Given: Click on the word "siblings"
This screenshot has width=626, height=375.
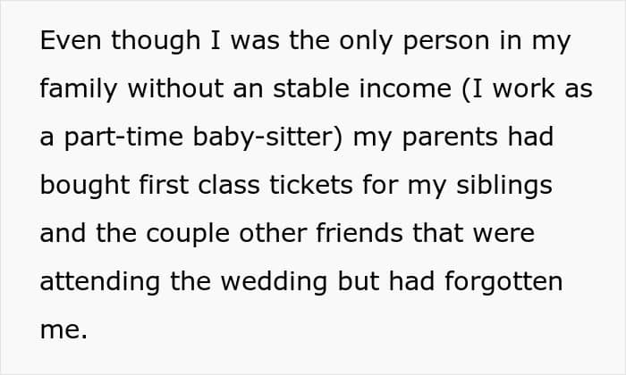Looking at the screenshot, I should point(504,187).
